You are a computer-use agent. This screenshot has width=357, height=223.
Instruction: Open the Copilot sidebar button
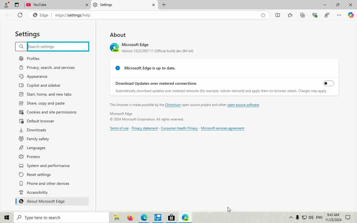tap(351, 15)
